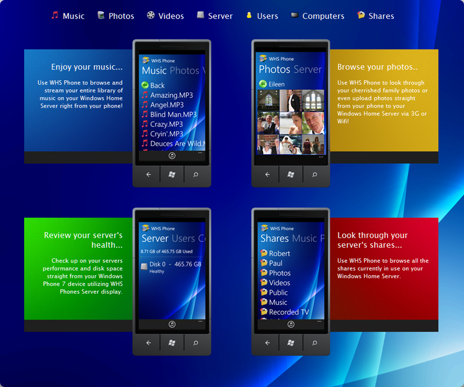The height and width of the screenshot is (387, 464).
Task: Open the Robert share folder
Action: click(x=275, y=253)
